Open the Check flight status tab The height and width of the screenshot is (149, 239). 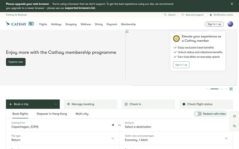point(206,104)
